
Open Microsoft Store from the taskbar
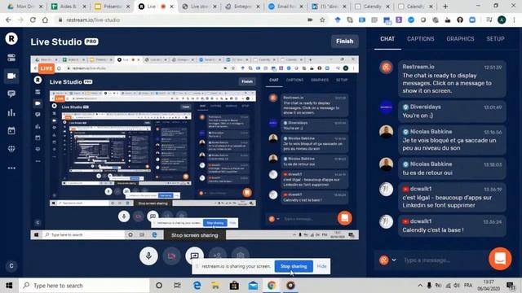(234, 286)
